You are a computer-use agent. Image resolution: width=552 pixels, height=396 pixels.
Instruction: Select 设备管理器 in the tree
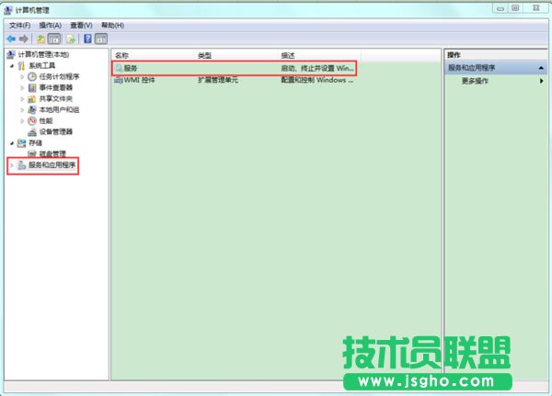click(55, 132)
